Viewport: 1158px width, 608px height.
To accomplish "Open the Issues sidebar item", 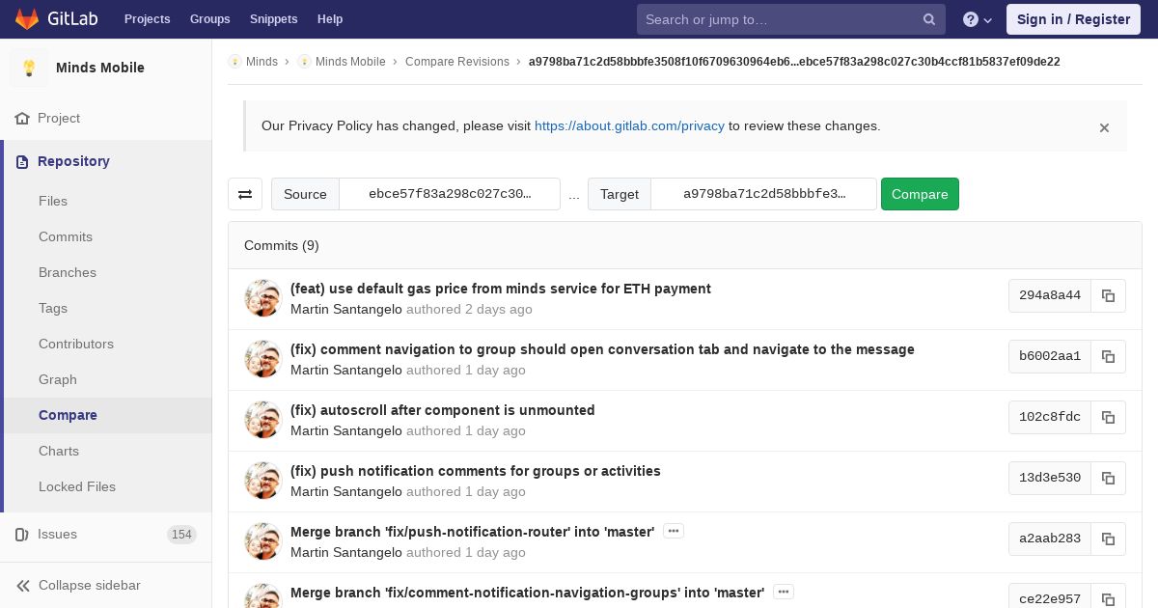I will pos(57,534).
